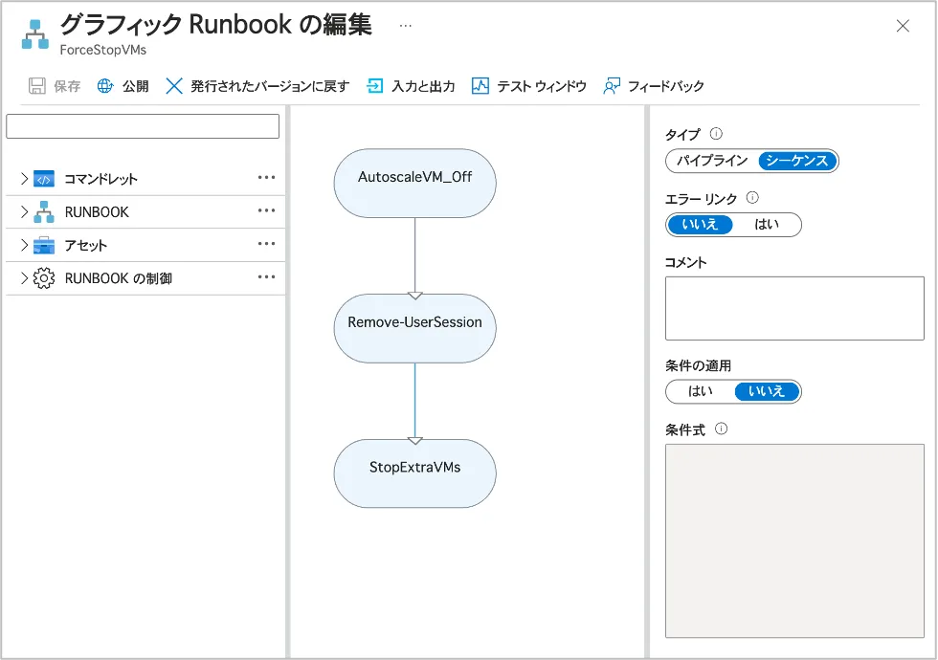
Task: Expand the コマンドレット tree node chevron
Action: click(24, 179)
